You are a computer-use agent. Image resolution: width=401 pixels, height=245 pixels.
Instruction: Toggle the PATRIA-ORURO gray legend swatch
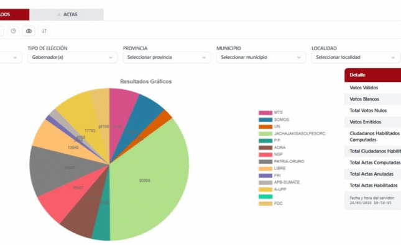265,161
